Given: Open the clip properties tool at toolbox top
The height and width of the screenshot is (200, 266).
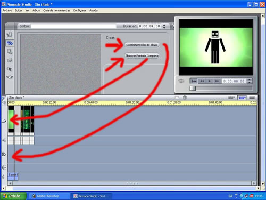Looking at the screenshot, I should point(10,34).
